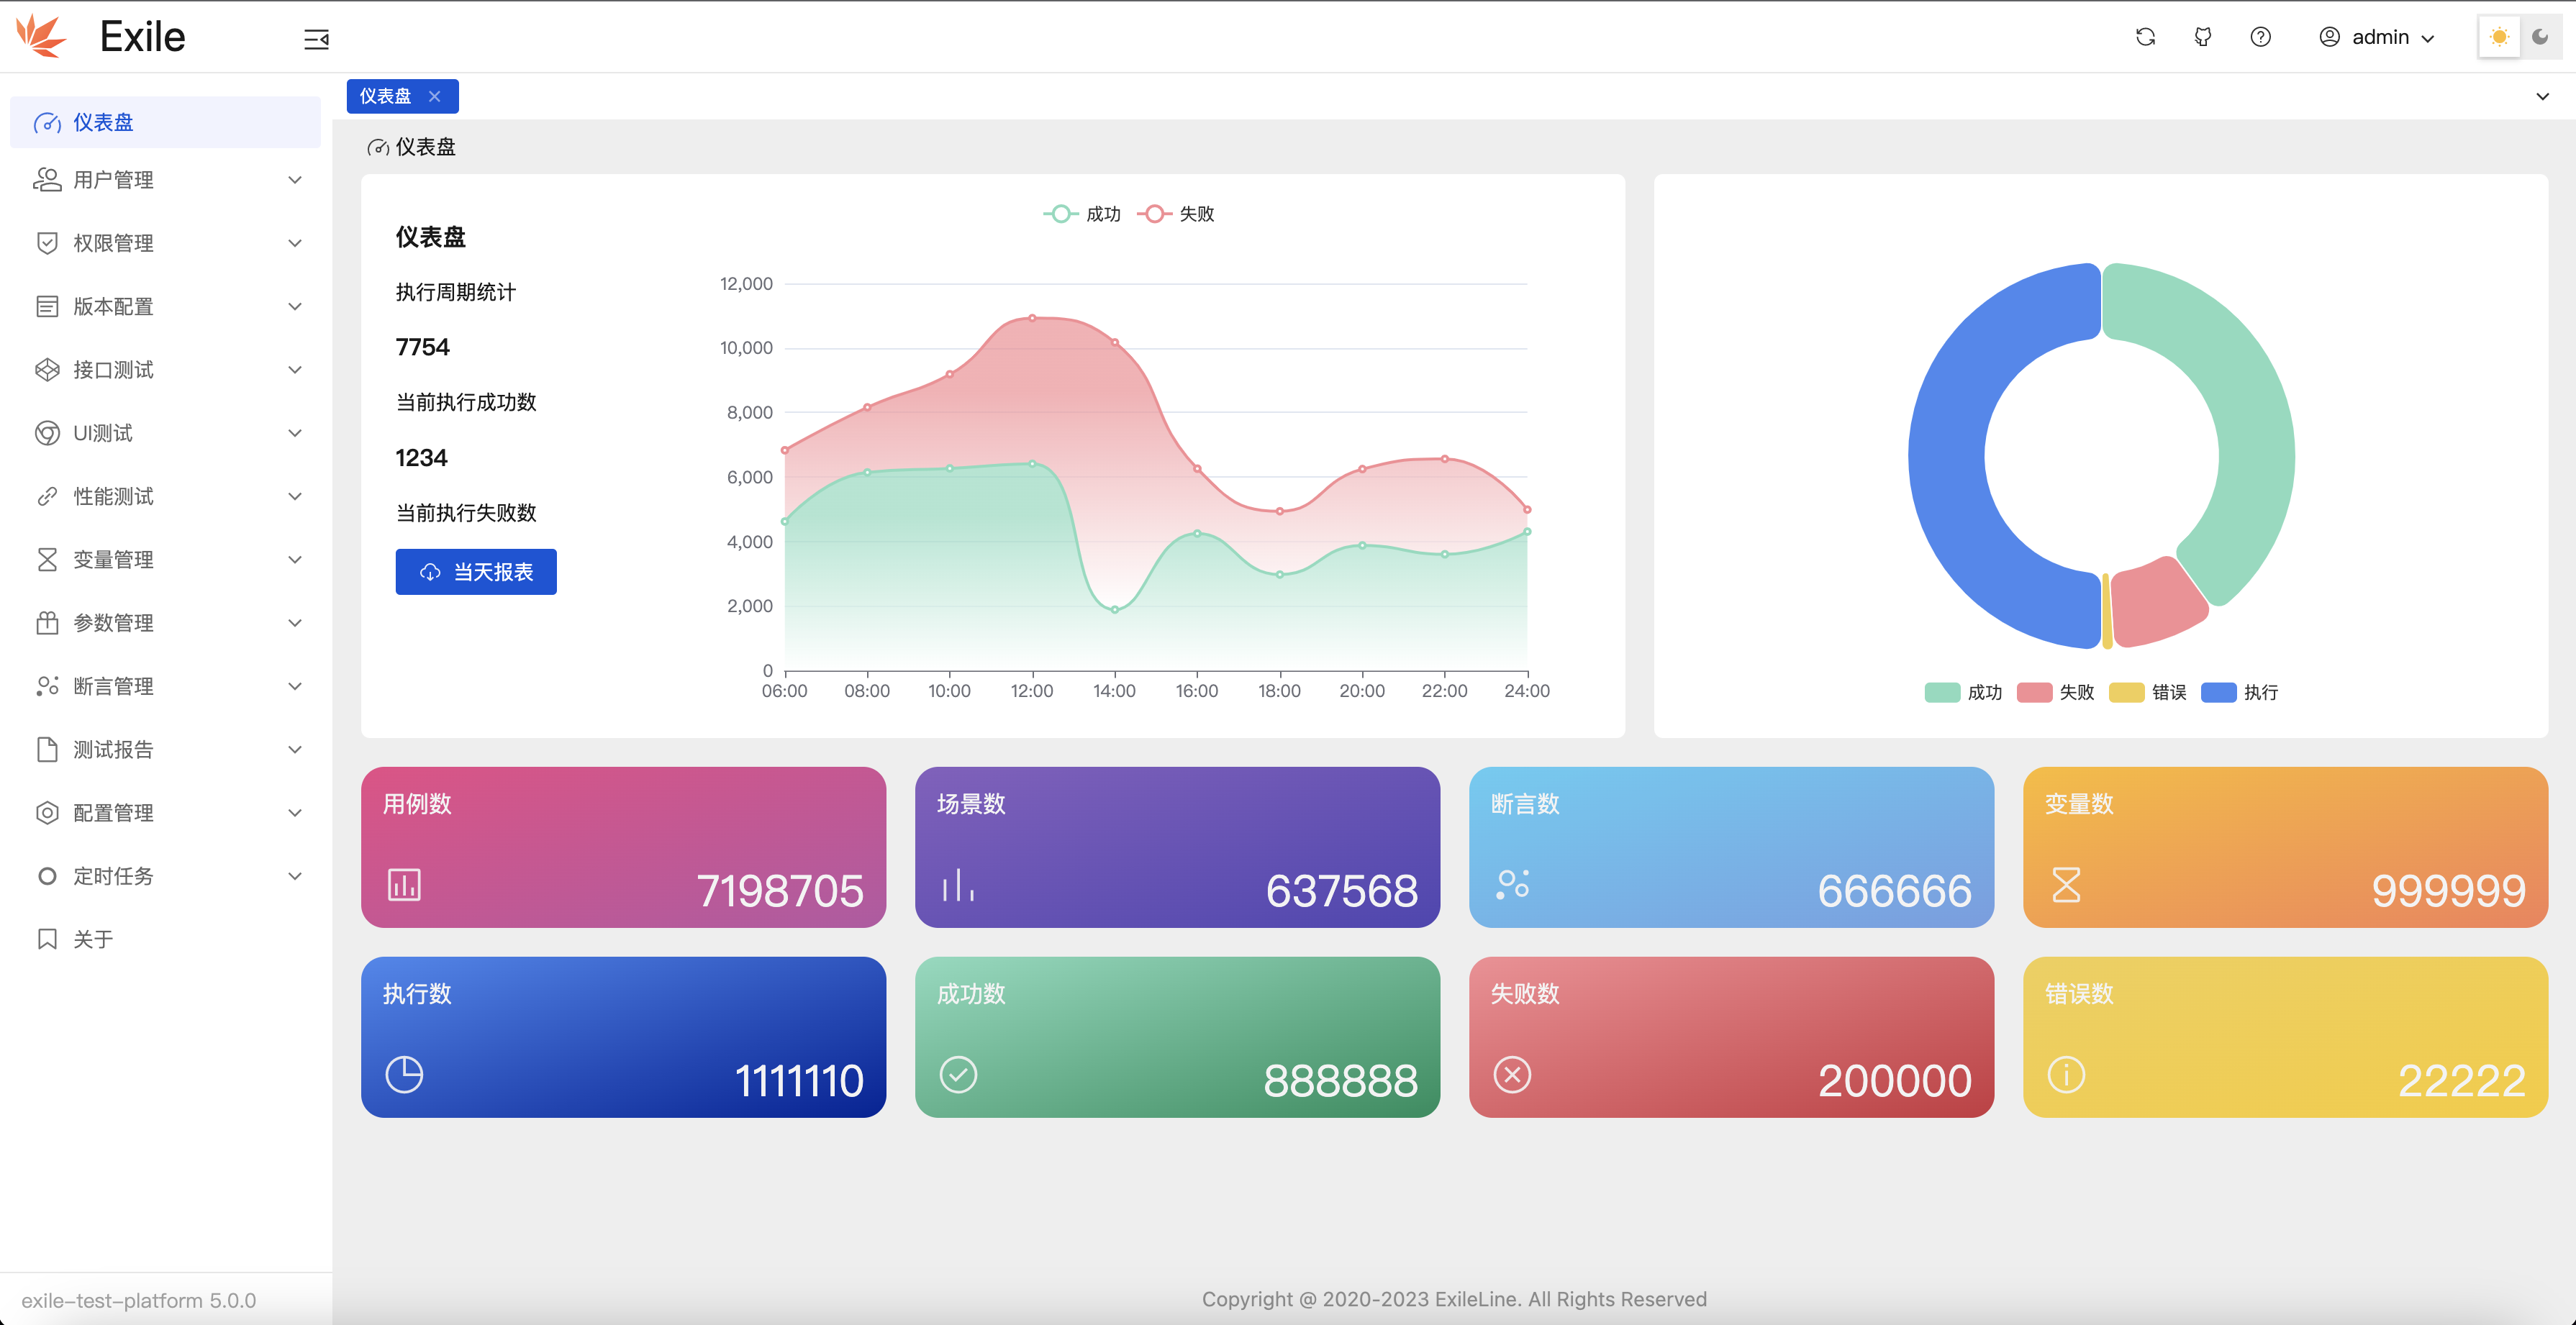Switch to dark theme with the moon toggle
The image size is (2576, 1325).
click(x=2540, y=37)
